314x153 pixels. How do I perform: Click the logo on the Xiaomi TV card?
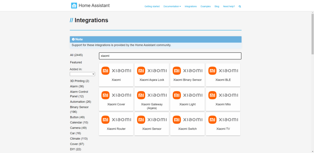pyautogui.click(x=223, y=120)
